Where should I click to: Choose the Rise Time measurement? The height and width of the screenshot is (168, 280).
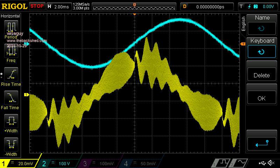pyautogui.click(x=10, y=75)
